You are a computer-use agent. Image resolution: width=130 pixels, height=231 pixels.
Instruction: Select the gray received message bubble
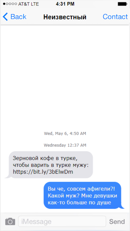(49, 165)
